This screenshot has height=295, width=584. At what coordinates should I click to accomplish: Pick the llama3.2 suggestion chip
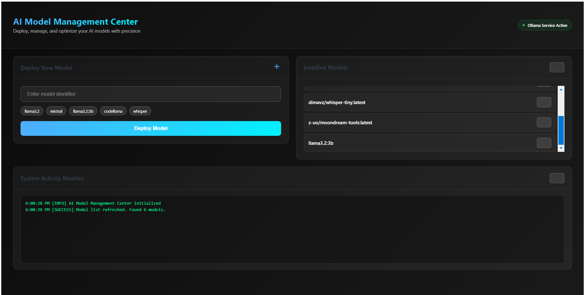click(x=32, y=111)
